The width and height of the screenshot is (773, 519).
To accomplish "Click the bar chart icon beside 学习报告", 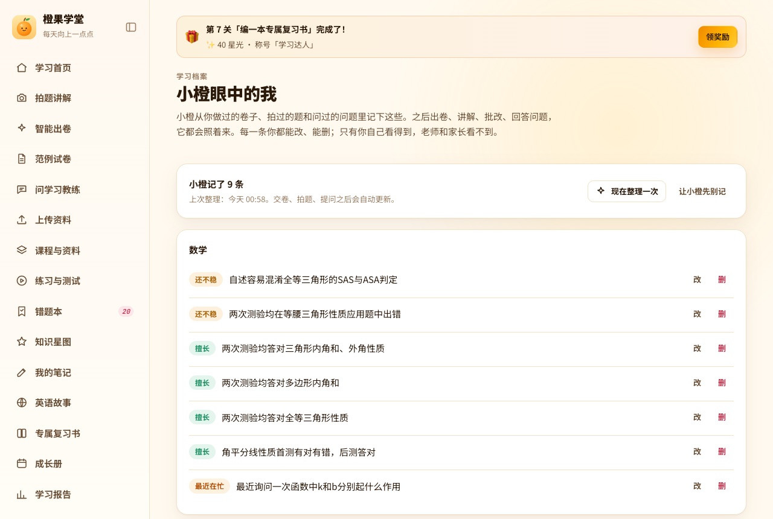I will point(22,494).
